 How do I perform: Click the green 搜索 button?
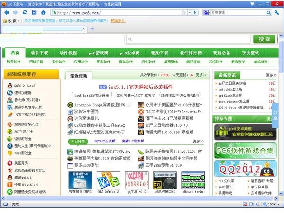tap(264, 39)
